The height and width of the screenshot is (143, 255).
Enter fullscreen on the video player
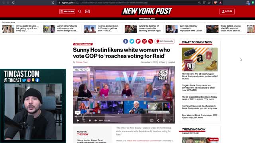[x=170, y=120]
